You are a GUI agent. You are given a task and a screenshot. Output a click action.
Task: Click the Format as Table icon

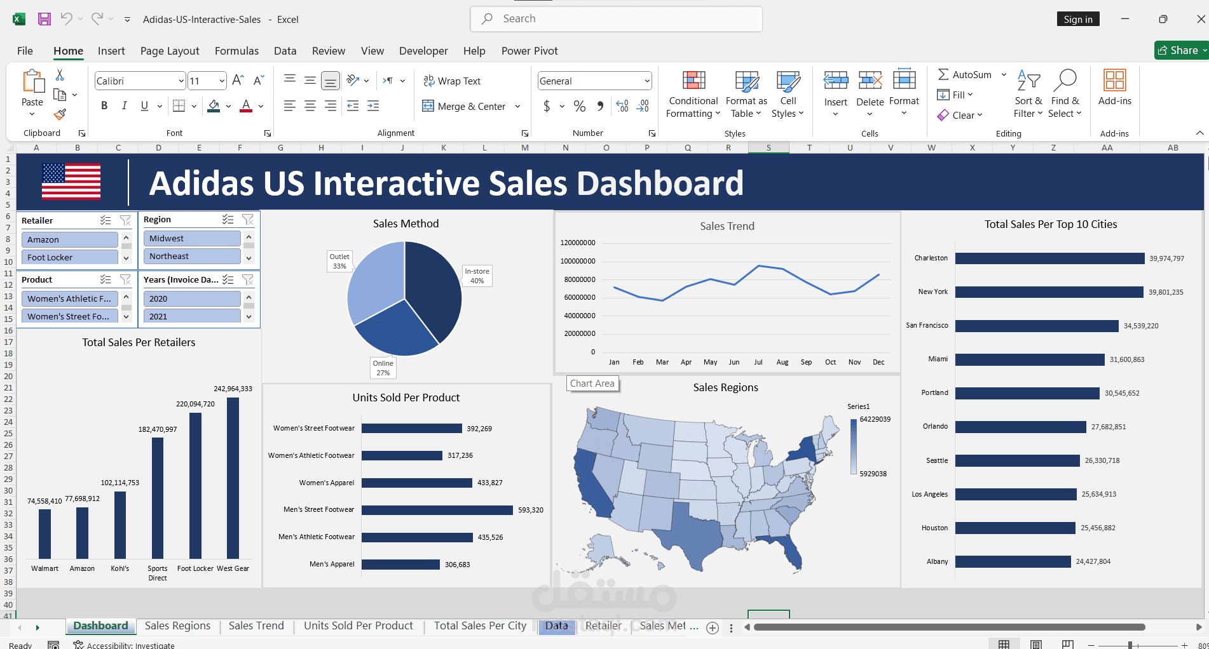pyautogui.click(x=747, y=81)
